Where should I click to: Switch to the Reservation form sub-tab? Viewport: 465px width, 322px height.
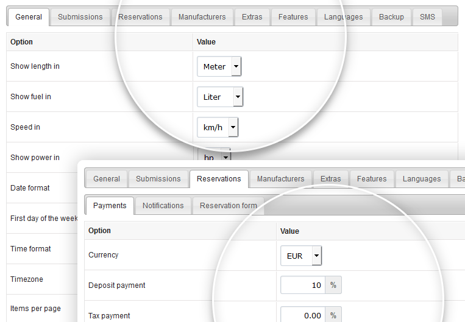(x=229, y=206)
